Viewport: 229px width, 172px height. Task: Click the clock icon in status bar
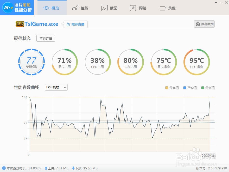coord(4,168)
